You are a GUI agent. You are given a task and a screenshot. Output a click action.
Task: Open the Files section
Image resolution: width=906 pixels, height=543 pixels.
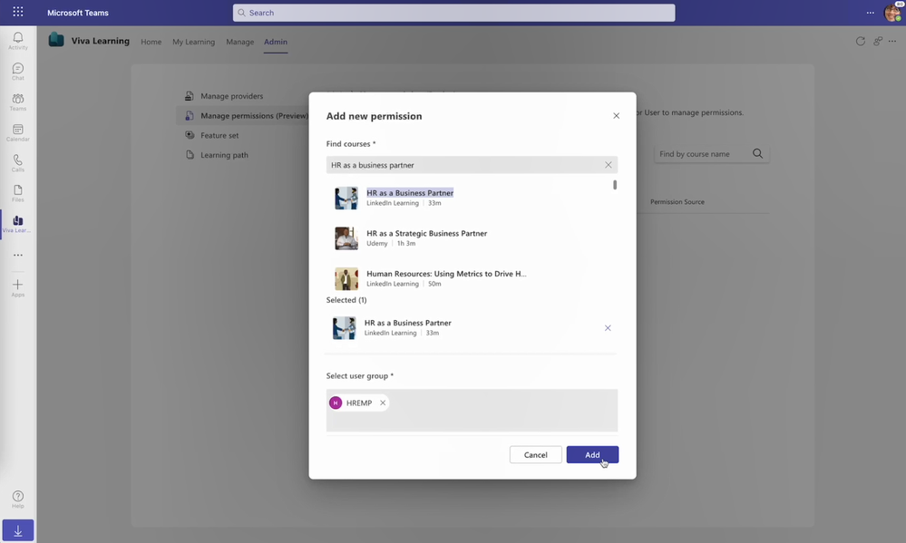click(18, 193)
